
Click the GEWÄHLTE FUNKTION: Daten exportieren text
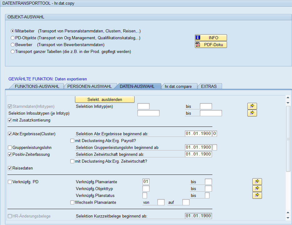(x=47, y=79)
